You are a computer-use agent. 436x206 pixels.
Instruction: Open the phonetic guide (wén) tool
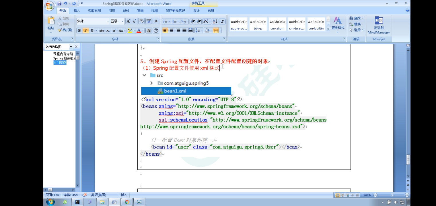pyautogui.click(x=149, y=21)
